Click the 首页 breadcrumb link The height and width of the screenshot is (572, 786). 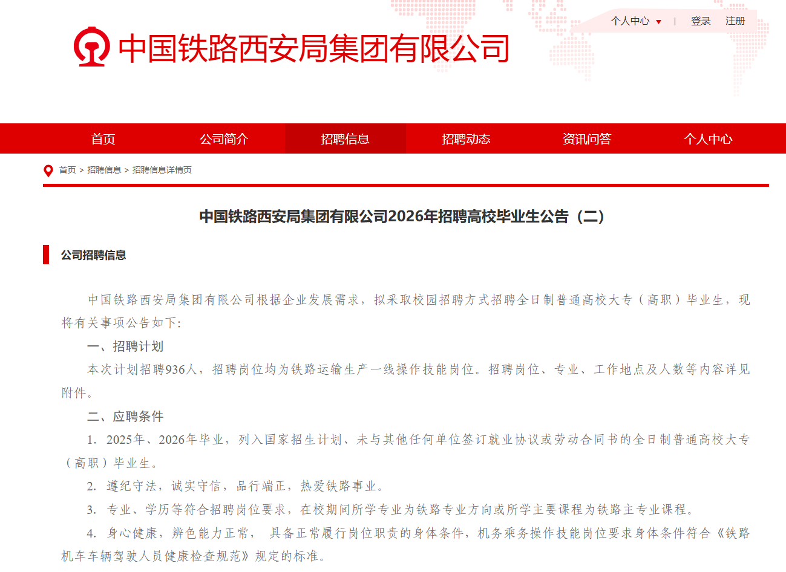point(67,171)
